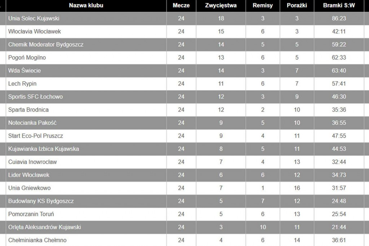Click the Wda Świecie team name
This screenshot has height=246, width=369.
click(24, 70)
